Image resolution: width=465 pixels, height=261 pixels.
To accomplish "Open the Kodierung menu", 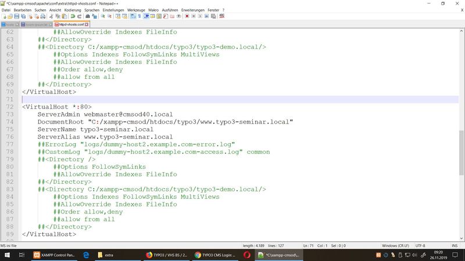I will click(73, 10).
